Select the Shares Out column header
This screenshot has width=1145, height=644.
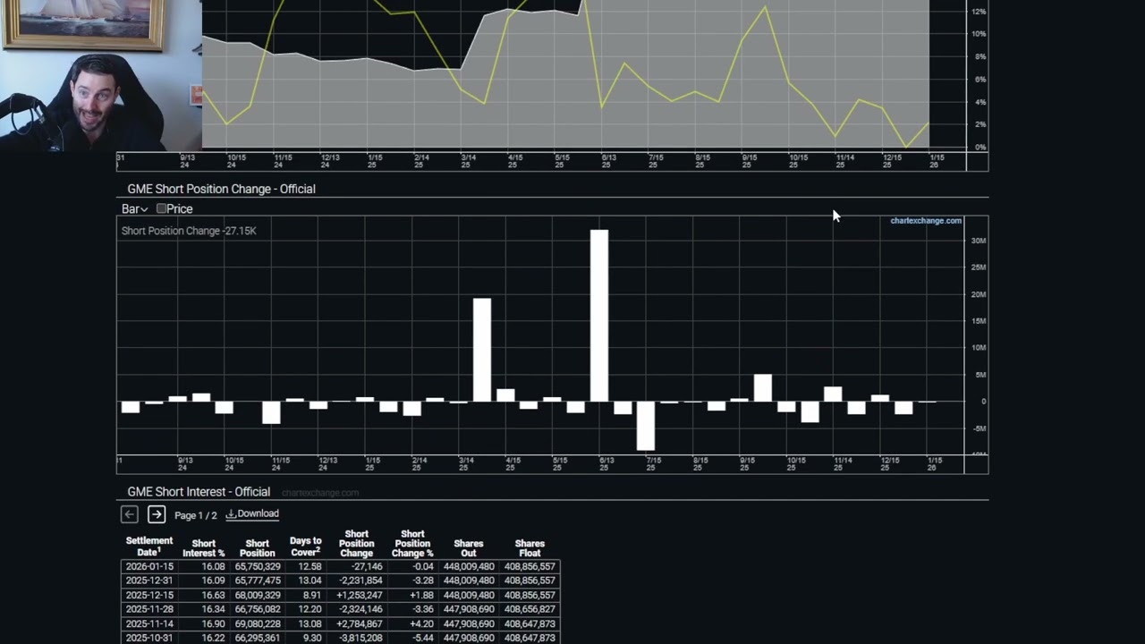point(469,548)
